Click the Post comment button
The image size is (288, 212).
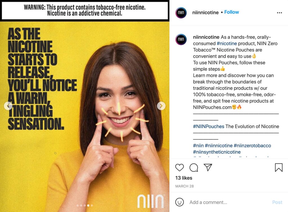pos(277,202)
